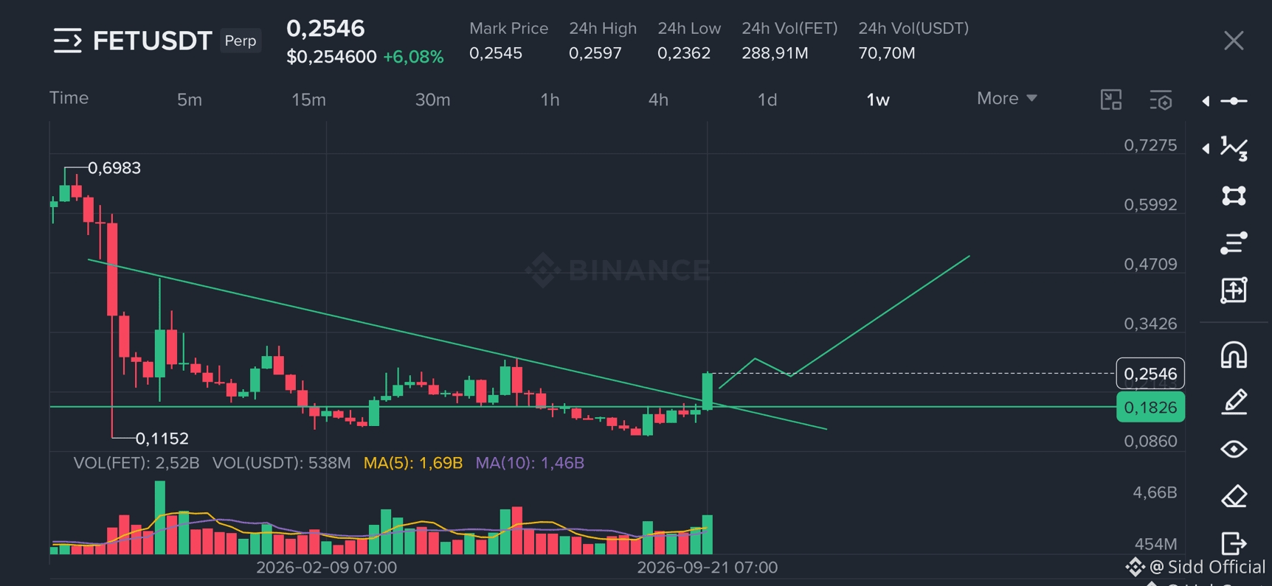
Task: Select the trend line drawing tool
Action: click(x=1234, y=101)
